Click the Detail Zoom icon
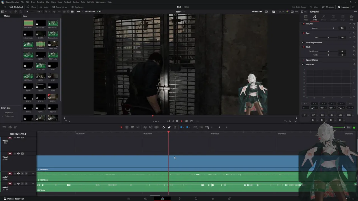The height and width of the screenshot is (201, 358). pyautogui.click(x=202, y=127)
